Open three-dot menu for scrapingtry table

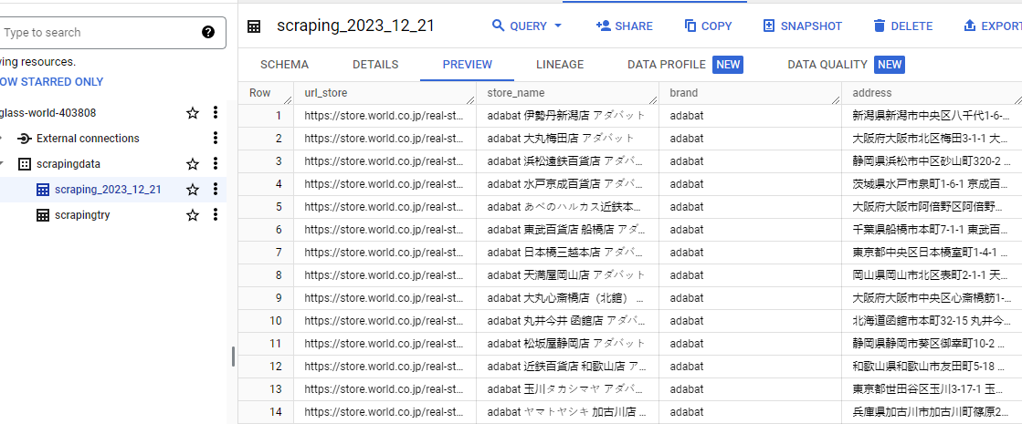click(216, 215)
